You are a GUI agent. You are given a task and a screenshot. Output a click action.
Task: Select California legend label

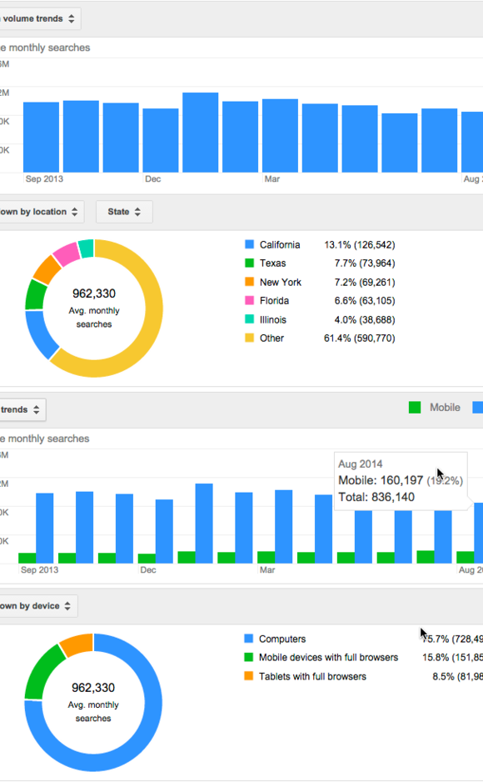(280, 244)
